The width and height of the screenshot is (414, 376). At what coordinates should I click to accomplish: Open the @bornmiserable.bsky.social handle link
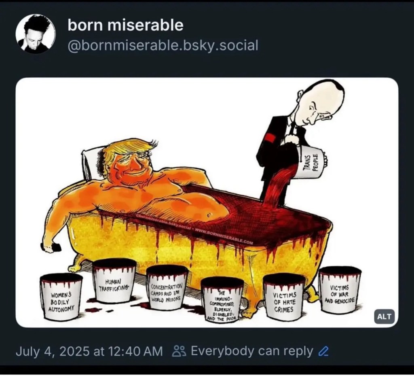point(163,45)
